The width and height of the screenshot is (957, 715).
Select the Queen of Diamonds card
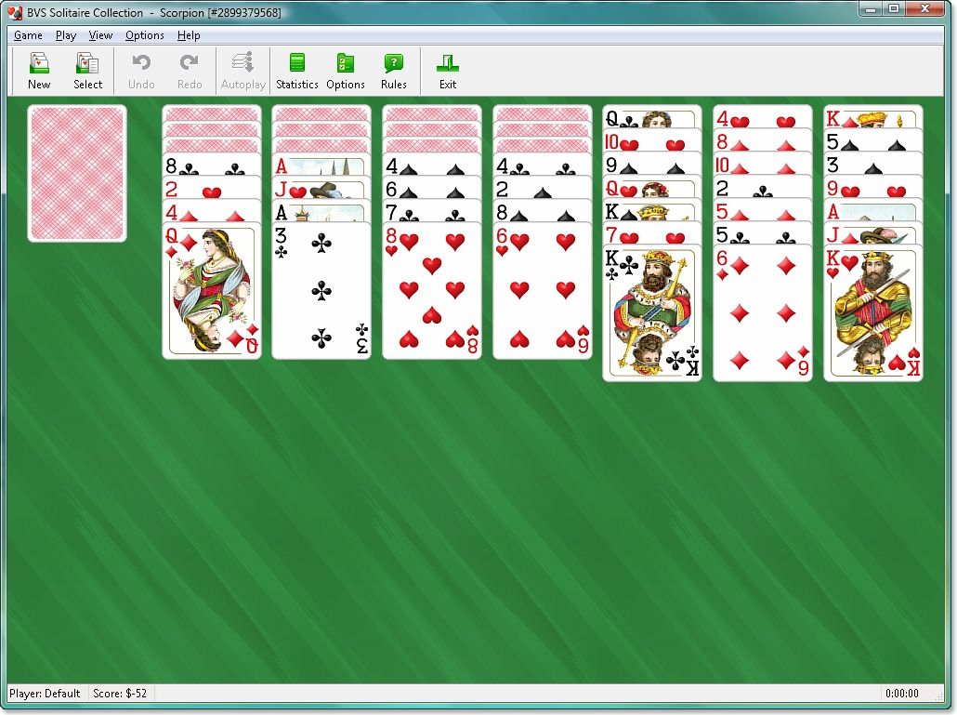pos(212,290)
